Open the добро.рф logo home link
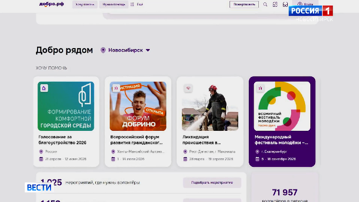The image size is (359, 202). coord(51,4)
